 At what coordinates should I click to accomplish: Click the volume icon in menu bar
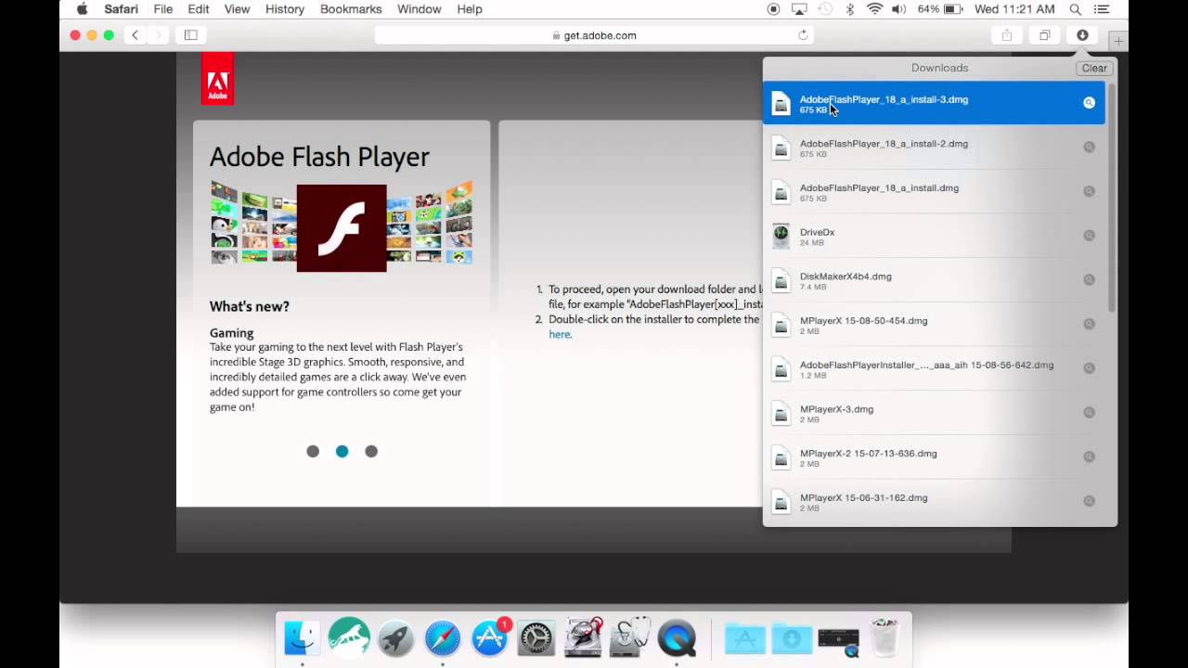pyautogui.click(x=898, y=9)
